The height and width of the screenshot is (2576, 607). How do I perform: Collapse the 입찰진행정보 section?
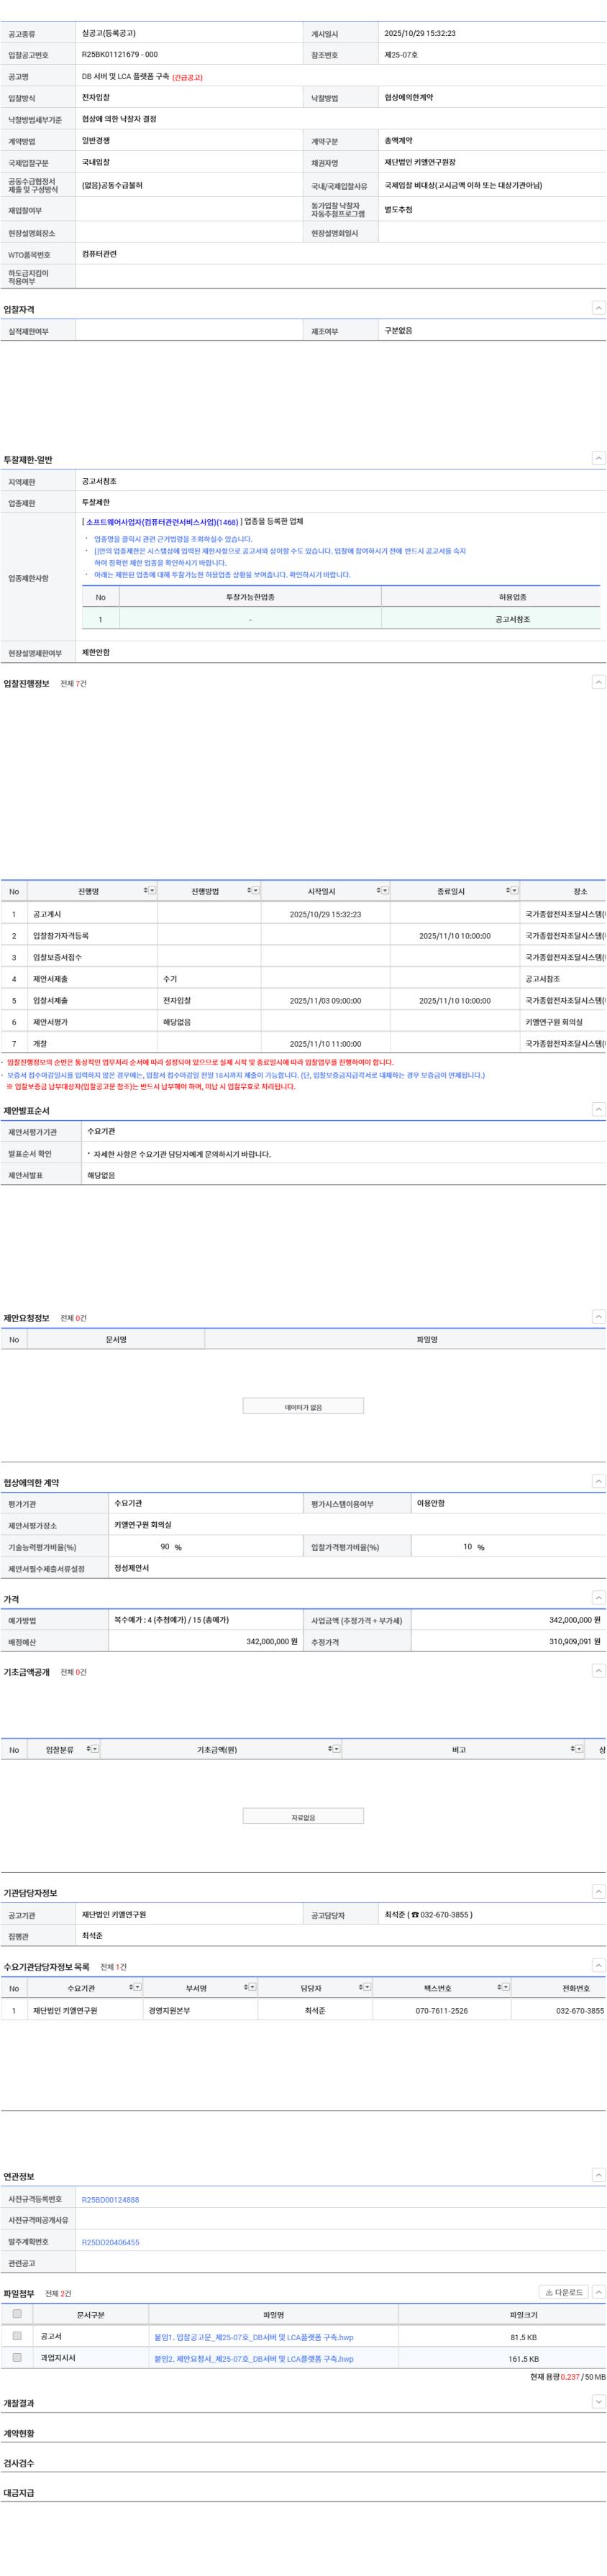pyautogui.click(x=598, y=682)
